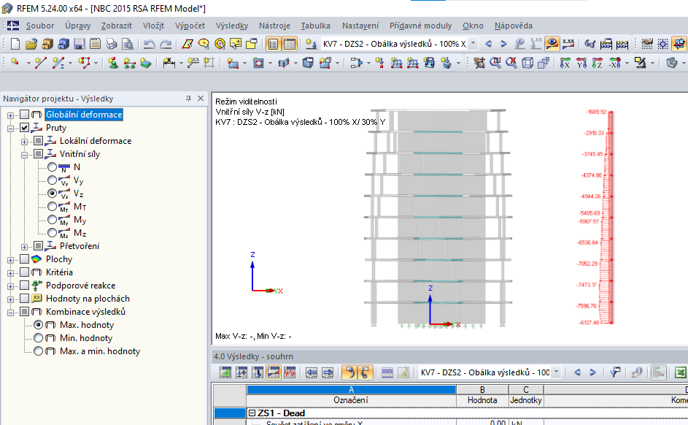The width and height of the screenshot is (688, 425).
Task: Click the Kombinace výsledků tree item
Action: (85, 312)
